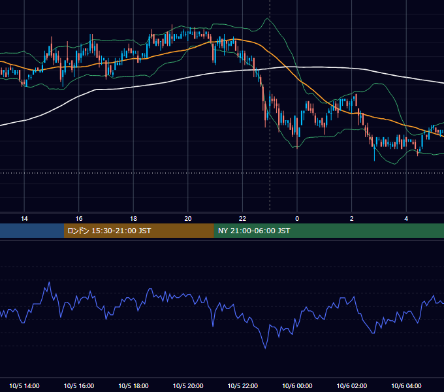This screenshot has height=392, width=444.
Task: Click the London session band 15:30-21:00 JST
Action: (138, 231)
